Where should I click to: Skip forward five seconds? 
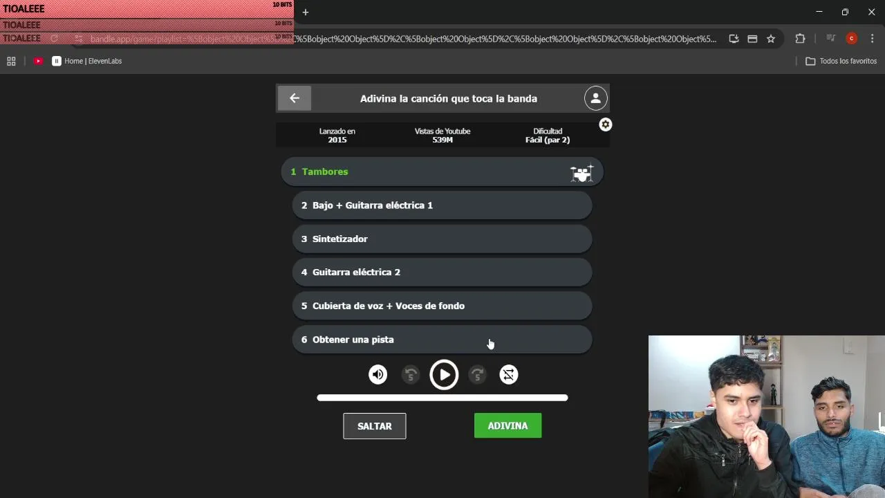pos(477,375)
